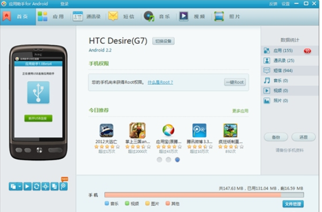
Task: Click the 首页 bookmark icon
Action: click(6, 16)
